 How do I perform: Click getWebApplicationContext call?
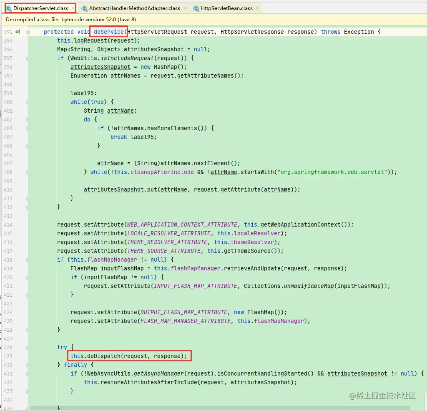point(301,225)
